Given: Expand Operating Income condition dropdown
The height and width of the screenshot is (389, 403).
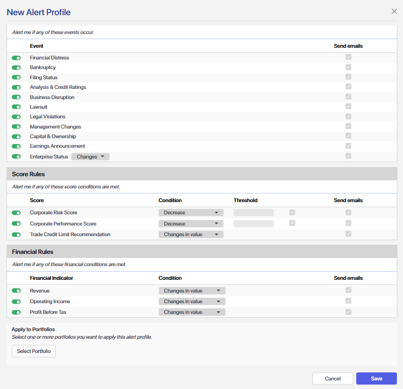Looking at the screenshot, I should click(x=192, y=302).
